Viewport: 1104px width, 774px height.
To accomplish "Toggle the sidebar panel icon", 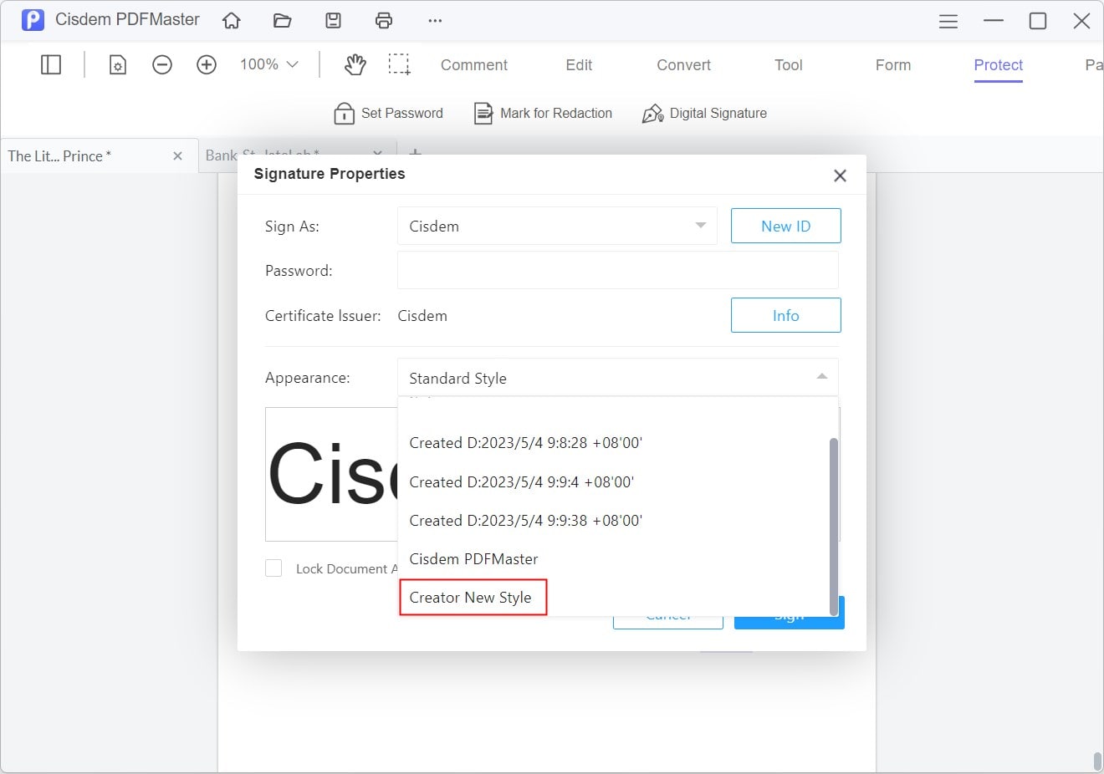I will tap(51, 64).
